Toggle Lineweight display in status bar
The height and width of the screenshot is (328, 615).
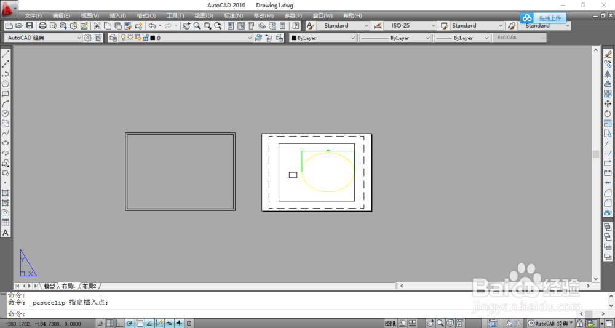[x=179, y=323]
